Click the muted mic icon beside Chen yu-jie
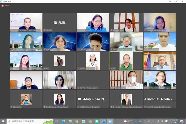Screen dimensions: 186x124 78,49
